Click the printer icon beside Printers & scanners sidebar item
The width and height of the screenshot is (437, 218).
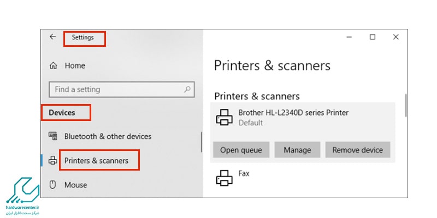(x=52, y=161)
